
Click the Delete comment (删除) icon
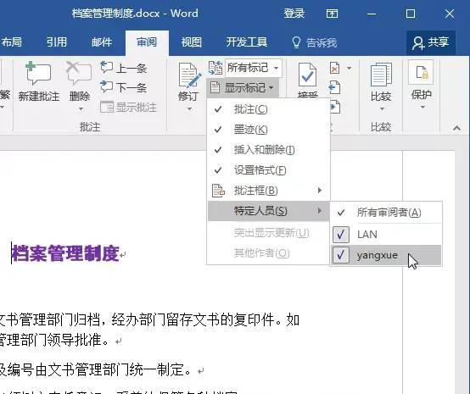79,75
